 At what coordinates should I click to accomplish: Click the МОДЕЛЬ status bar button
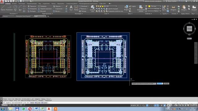133,105
